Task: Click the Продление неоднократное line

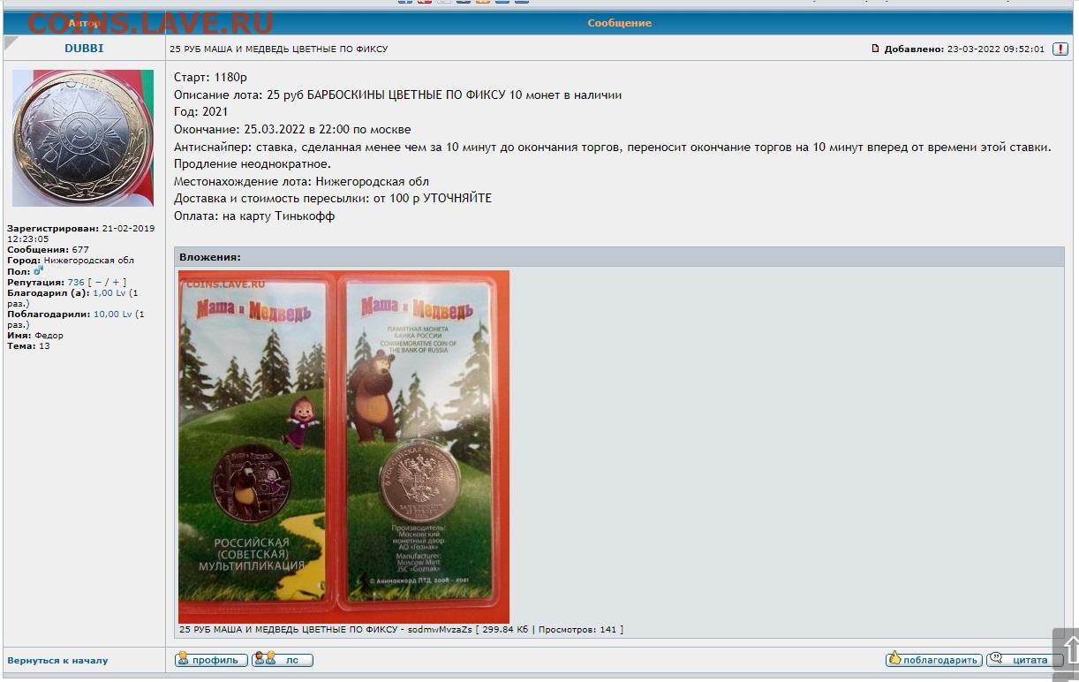Action: click(253, 164)
